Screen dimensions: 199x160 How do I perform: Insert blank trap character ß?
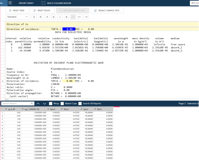tap(47, 17)
